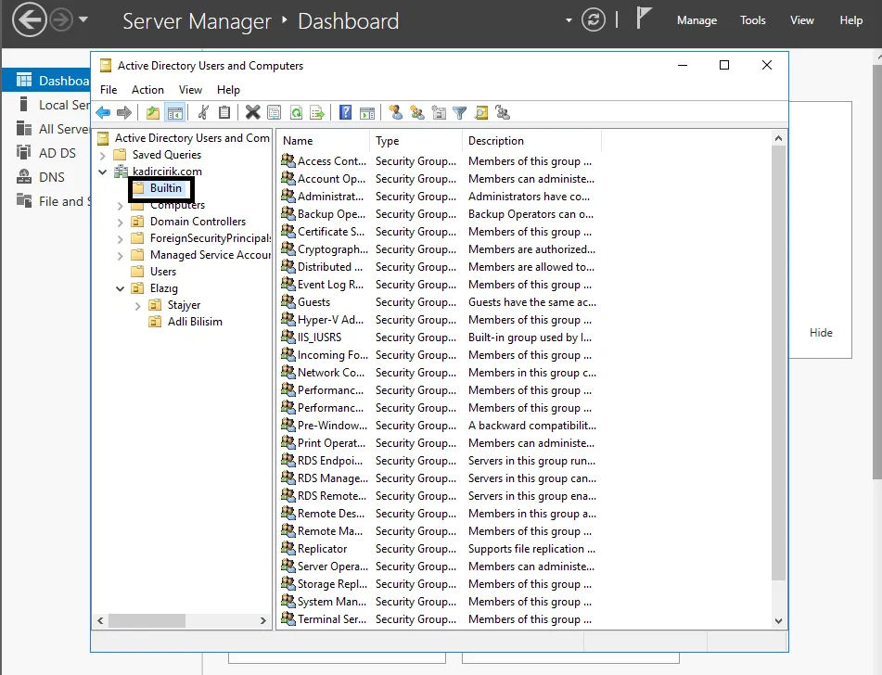This screenshot has width=882, height=675.
Task: Open the Action menu in ADUC
Action: pyautogui.click(x=147, y=89)
